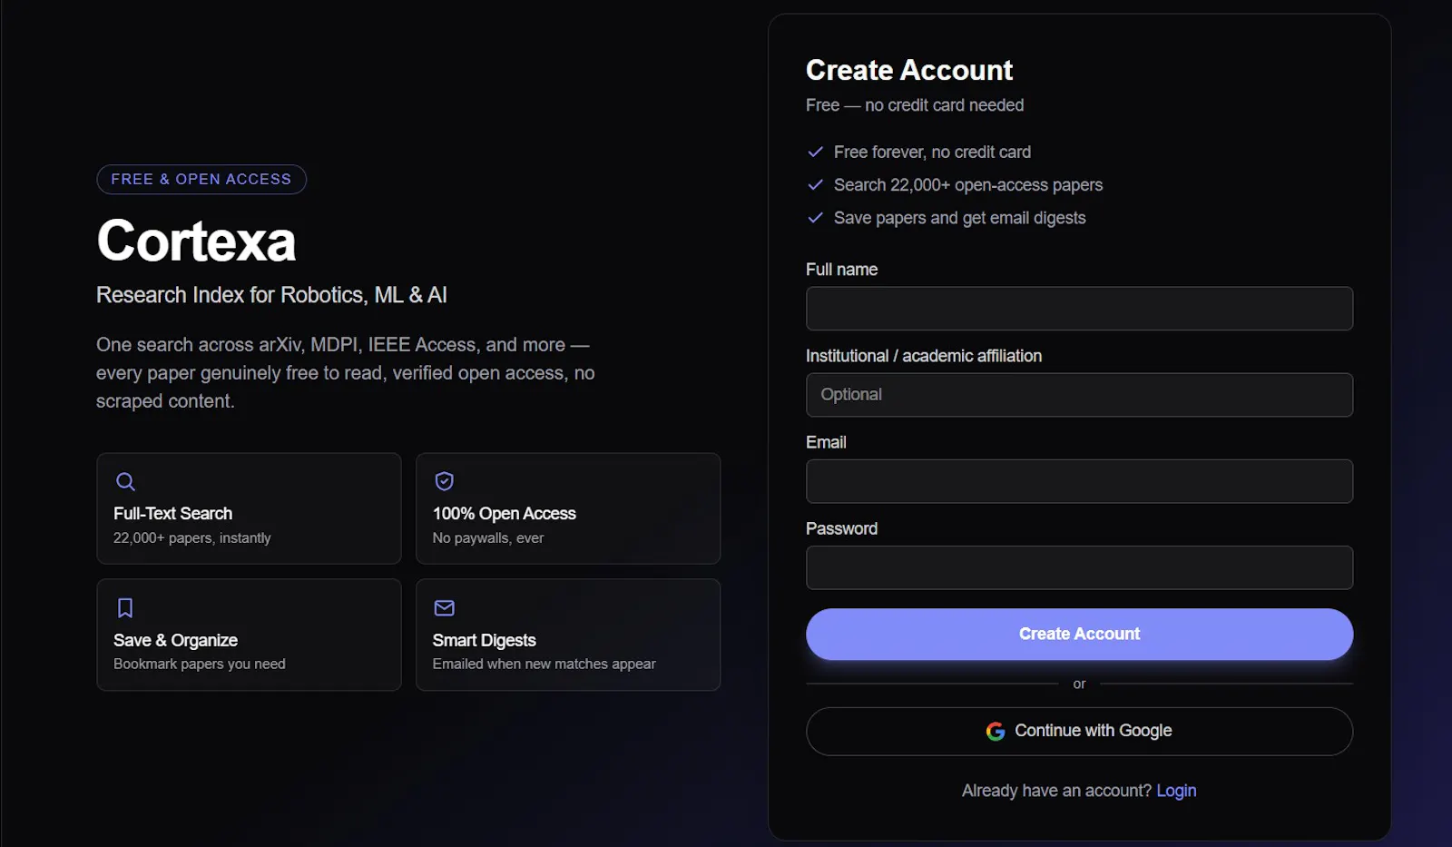Click the Google logo icon
Screen dimensions: 1452x847
click(996, 731)
